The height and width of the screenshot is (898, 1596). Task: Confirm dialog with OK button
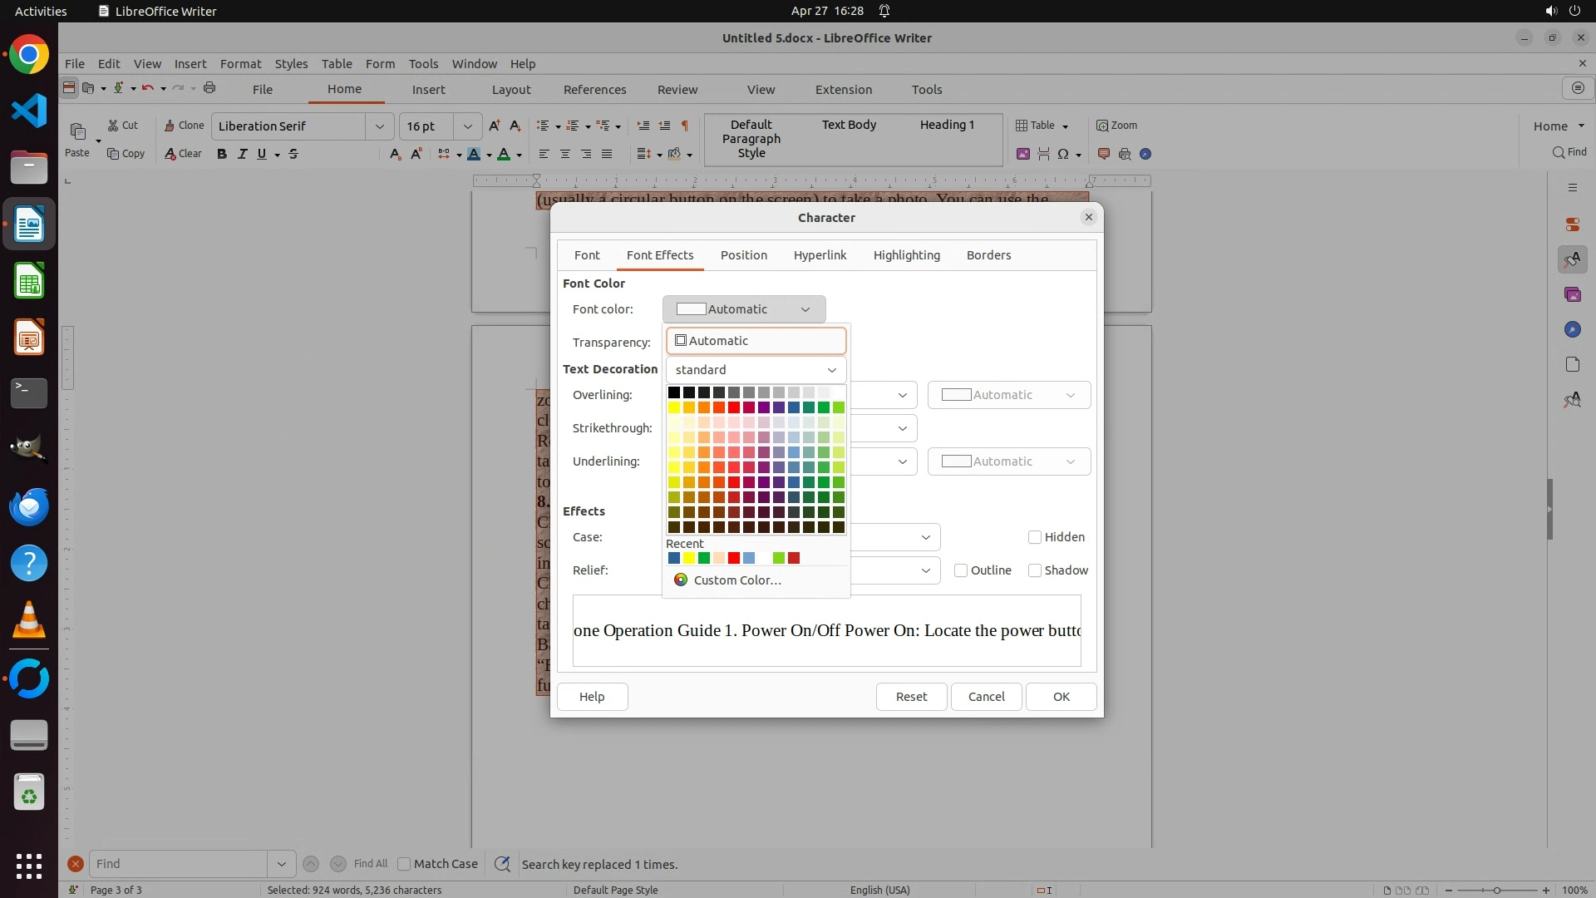pyautogui.click(x=1061, y=697)
